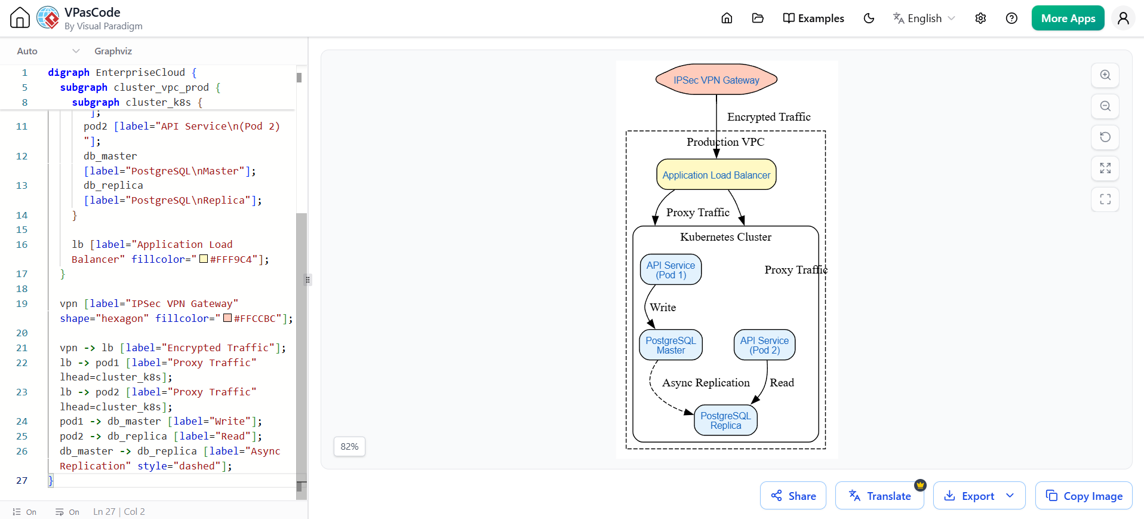Viewport: 1144px width, 519px height.
Task: Open the settings gear icon
Action: [x=980, y=18]
